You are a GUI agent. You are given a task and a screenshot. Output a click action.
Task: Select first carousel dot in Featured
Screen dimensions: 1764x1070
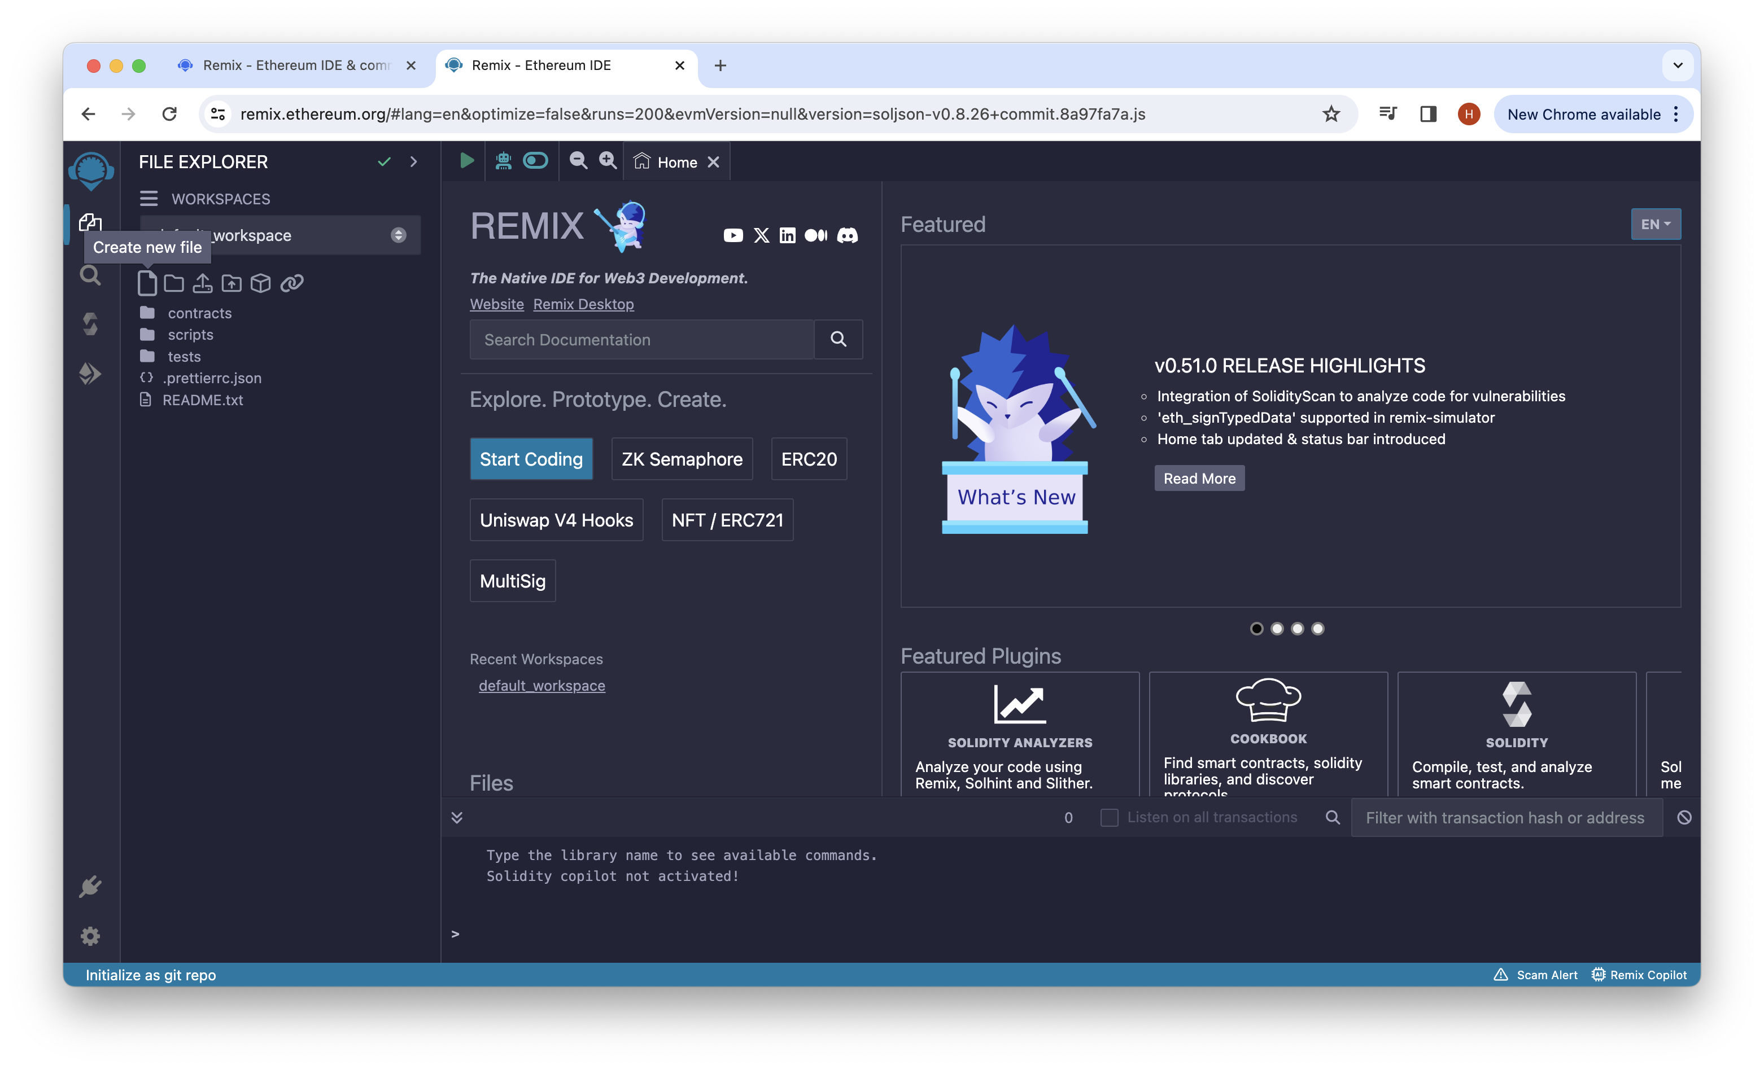click(1256, 629)
